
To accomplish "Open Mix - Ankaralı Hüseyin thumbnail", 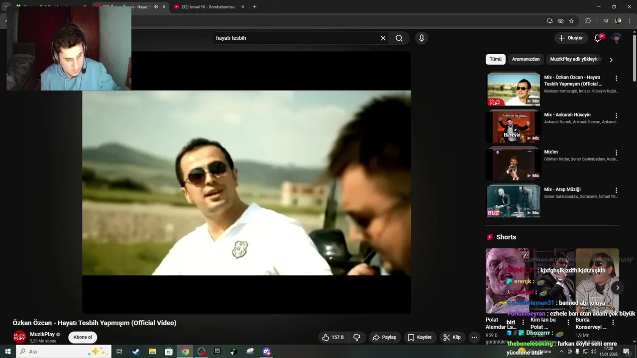I will [514, 127].
